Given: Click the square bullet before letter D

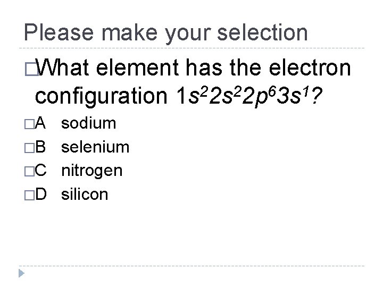Looking at the screenshot, I should pos(29,196).
